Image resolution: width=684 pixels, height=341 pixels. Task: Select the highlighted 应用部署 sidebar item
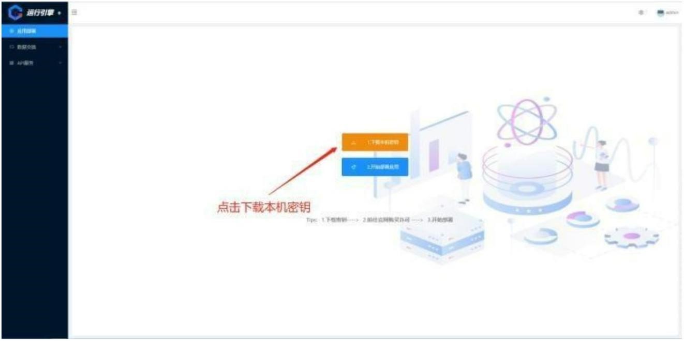tap(34, 31)
